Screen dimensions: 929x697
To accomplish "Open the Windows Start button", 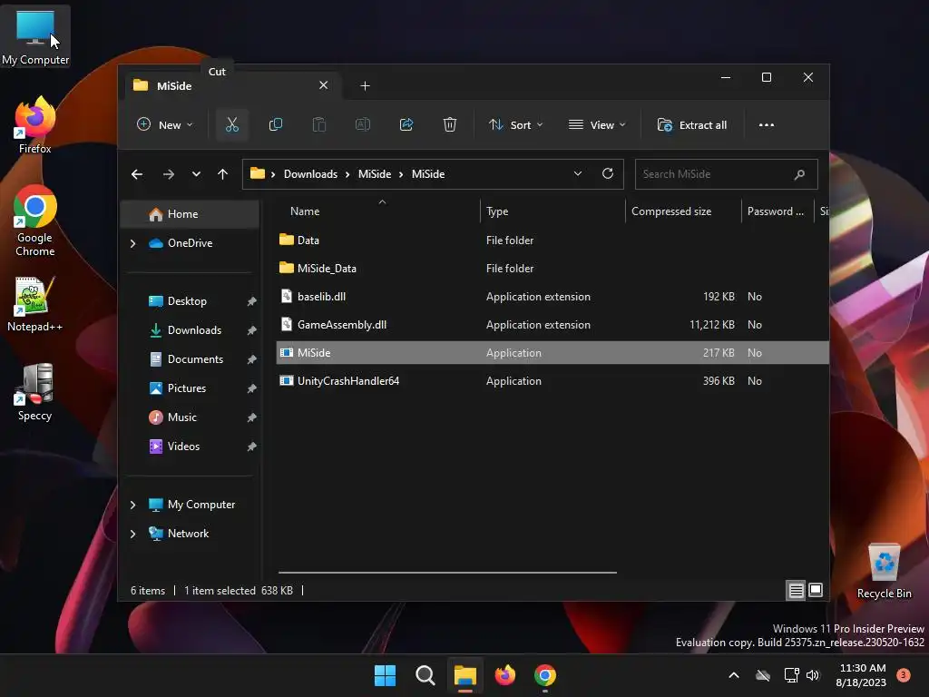I will [x=385, y=675].
